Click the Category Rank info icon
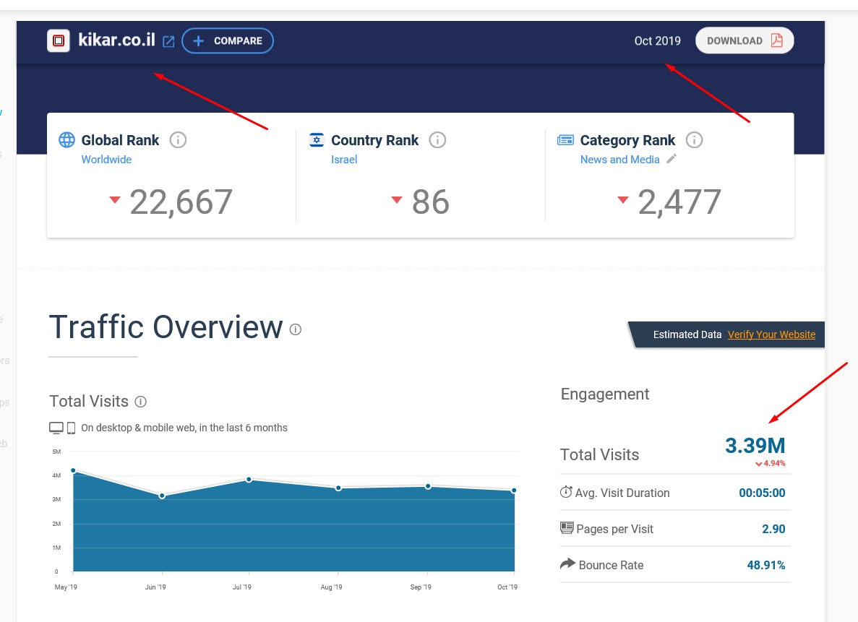858x622 pixels. point(694,140)
